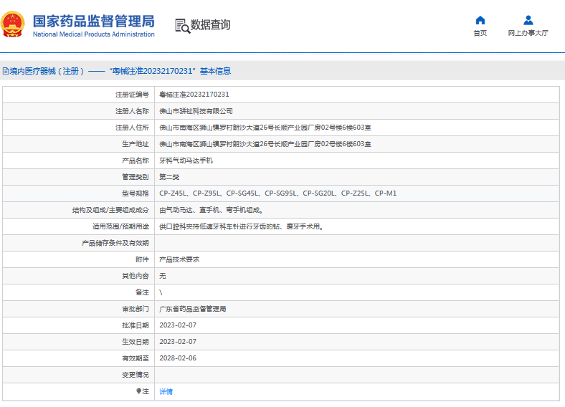Click the 审批部门 row label
565x407 pixels.
[x=135, y=309]
